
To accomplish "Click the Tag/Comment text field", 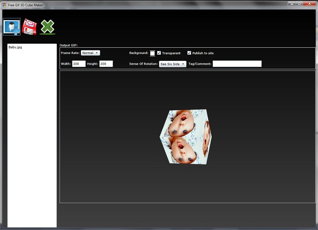I will click(x=237, y=64).
